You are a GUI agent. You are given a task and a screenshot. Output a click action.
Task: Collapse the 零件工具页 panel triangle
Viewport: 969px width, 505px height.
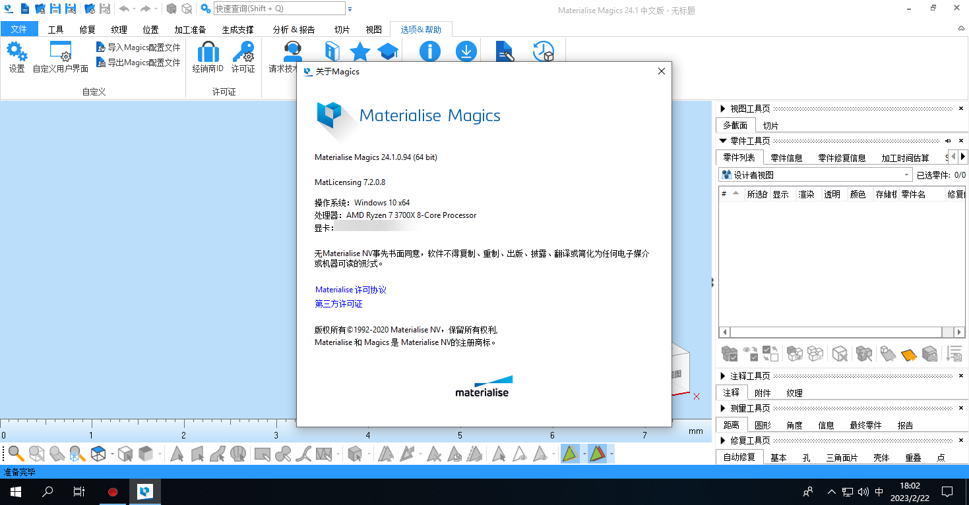click(722, 141)
